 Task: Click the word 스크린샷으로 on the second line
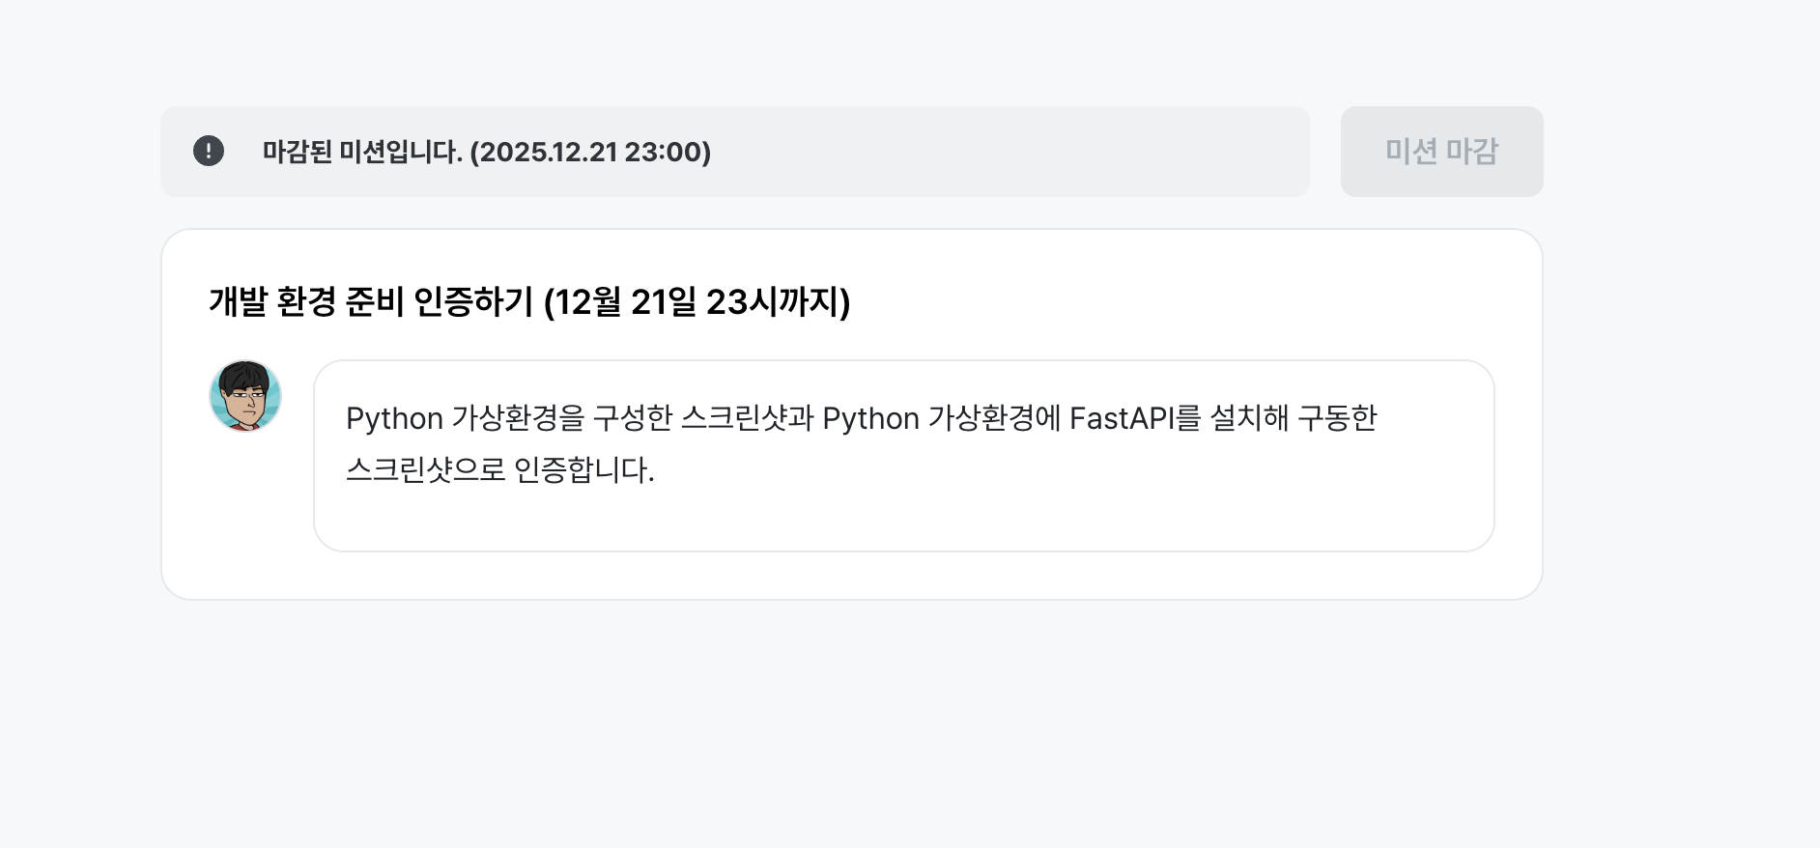coord(425,470)
